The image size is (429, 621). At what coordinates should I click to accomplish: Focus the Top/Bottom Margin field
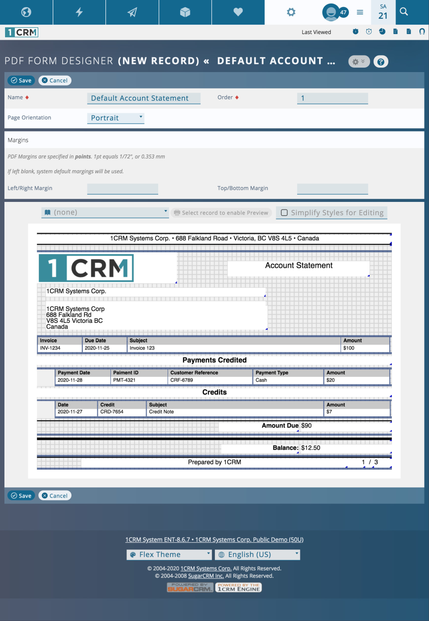point(332,189)
